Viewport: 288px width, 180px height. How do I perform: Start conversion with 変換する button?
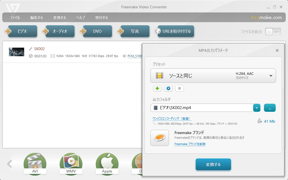(213, 164)
